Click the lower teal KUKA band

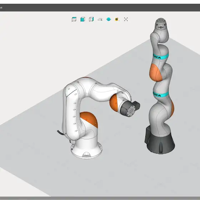click(x=161, y=94)
